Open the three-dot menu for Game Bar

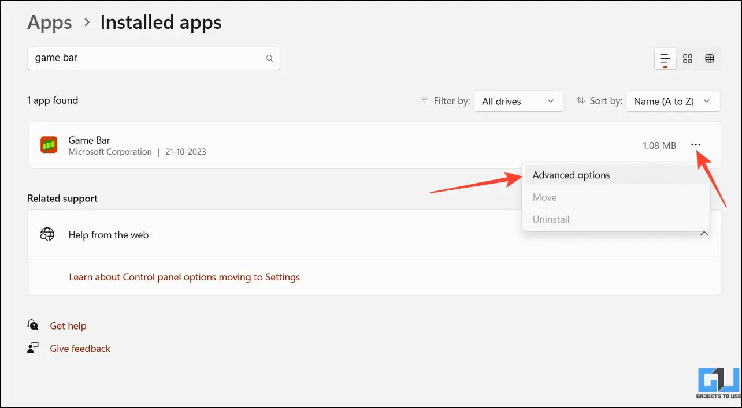[696, 145]
